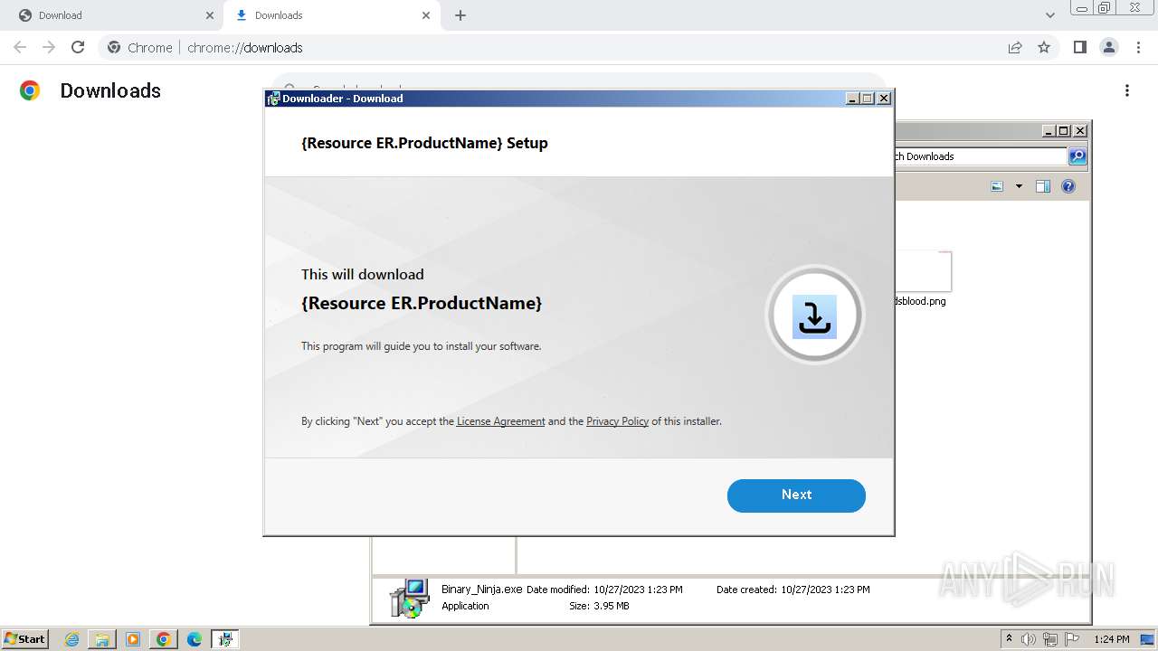
Task: Switch to the first Download tab
Action: click(112, 15)
